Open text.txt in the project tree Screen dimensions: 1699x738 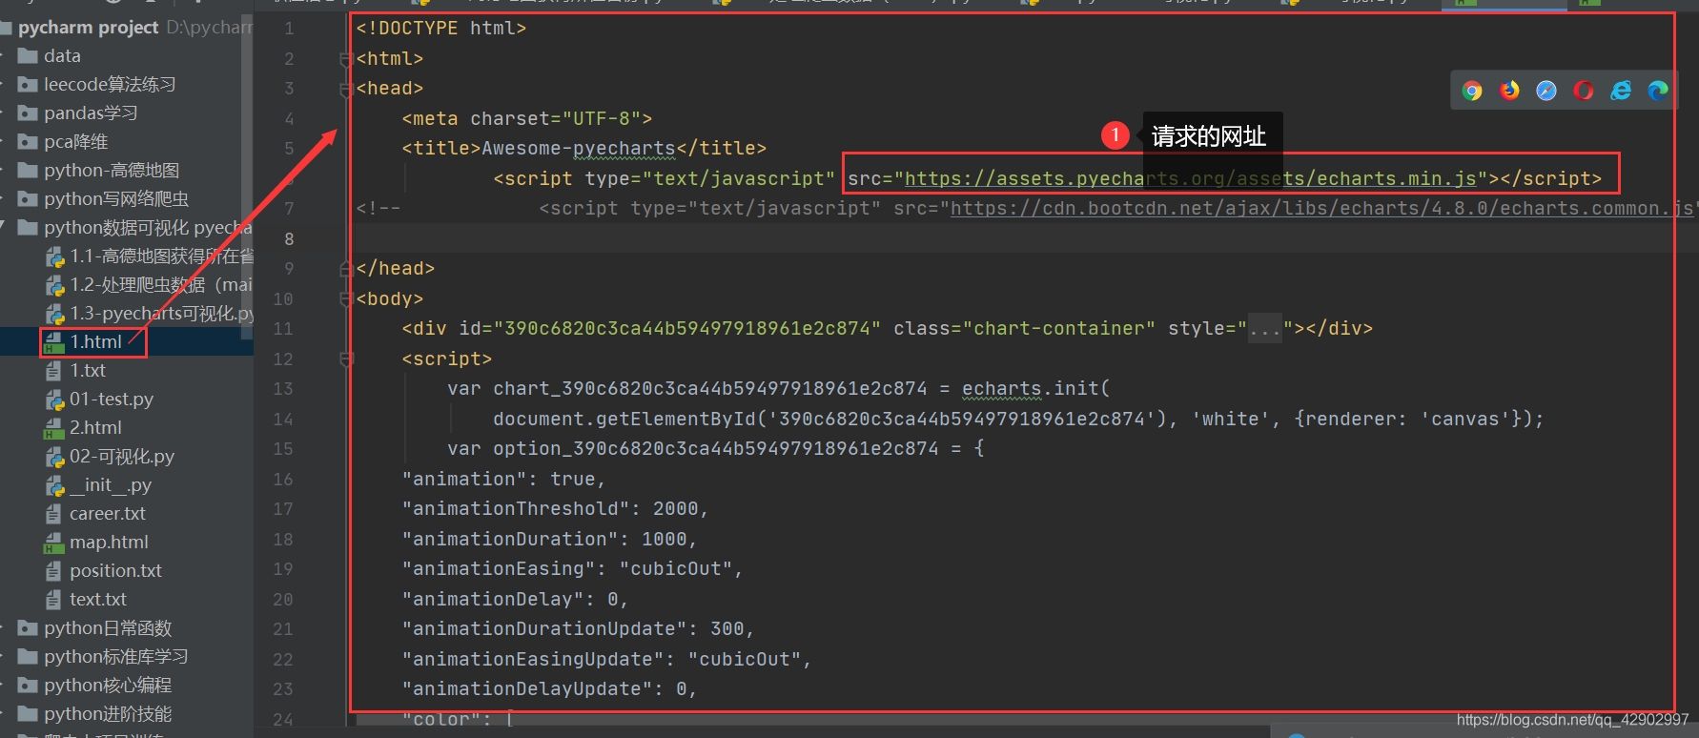coord(97,599)
